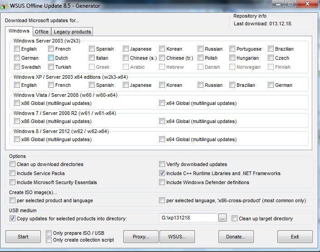Enable x86 Global for Windows 8 / Server 2012
This screenshot has height=252, width=320.
[x=17, y=139]
